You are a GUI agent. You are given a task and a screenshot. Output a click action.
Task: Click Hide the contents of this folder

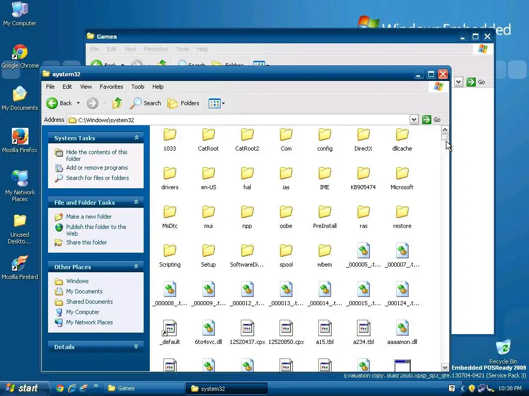pyautogui.click(x=97, y=155)
